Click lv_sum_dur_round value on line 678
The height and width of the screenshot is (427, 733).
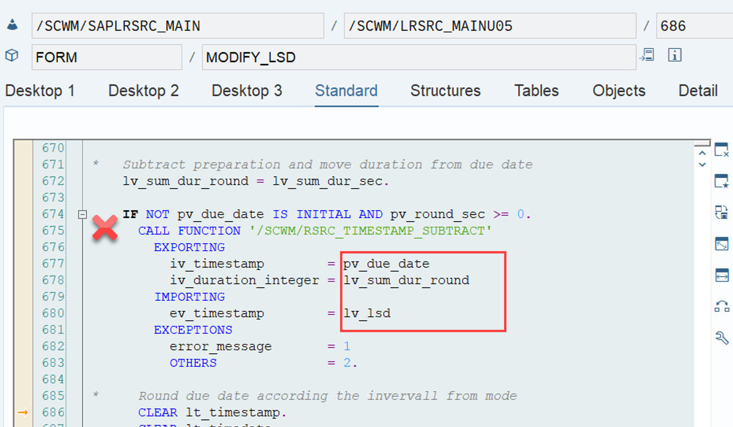(406, 280)
